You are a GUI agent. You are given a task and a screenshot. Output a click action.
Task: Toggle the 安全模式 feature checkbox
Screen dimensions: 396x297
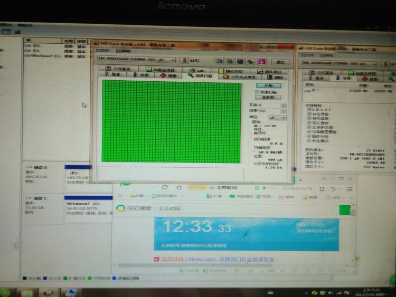(x=309, y=140)
